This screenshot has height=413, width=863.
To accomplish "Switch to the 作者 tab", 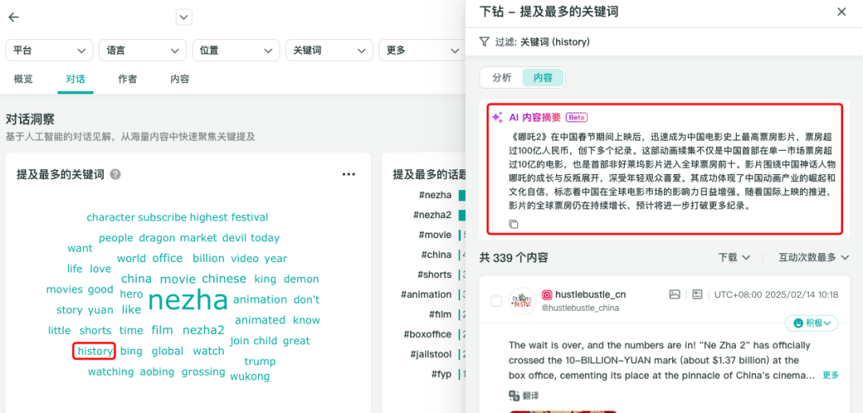I will pos(127,79).
